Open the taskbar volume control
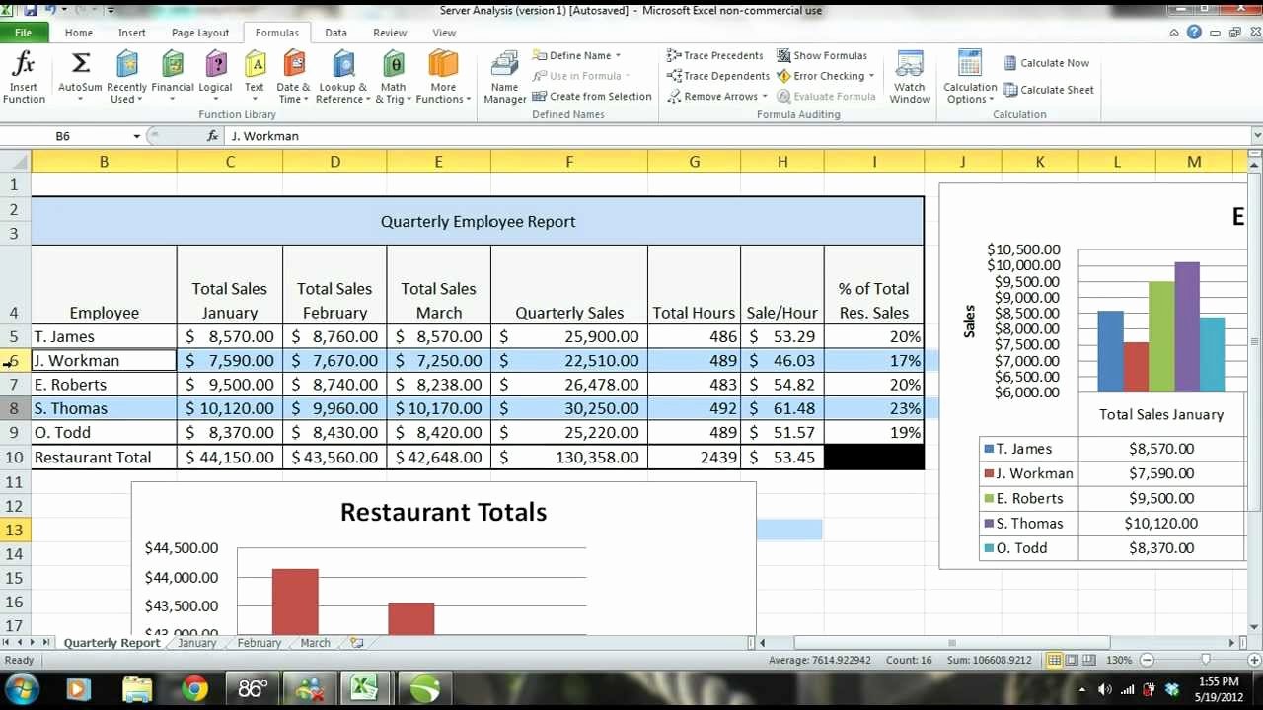The image size is (1263, 710). [x=1105, y=689]
